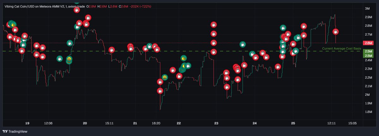Click the 2.2M price axis label

(368, 77)
